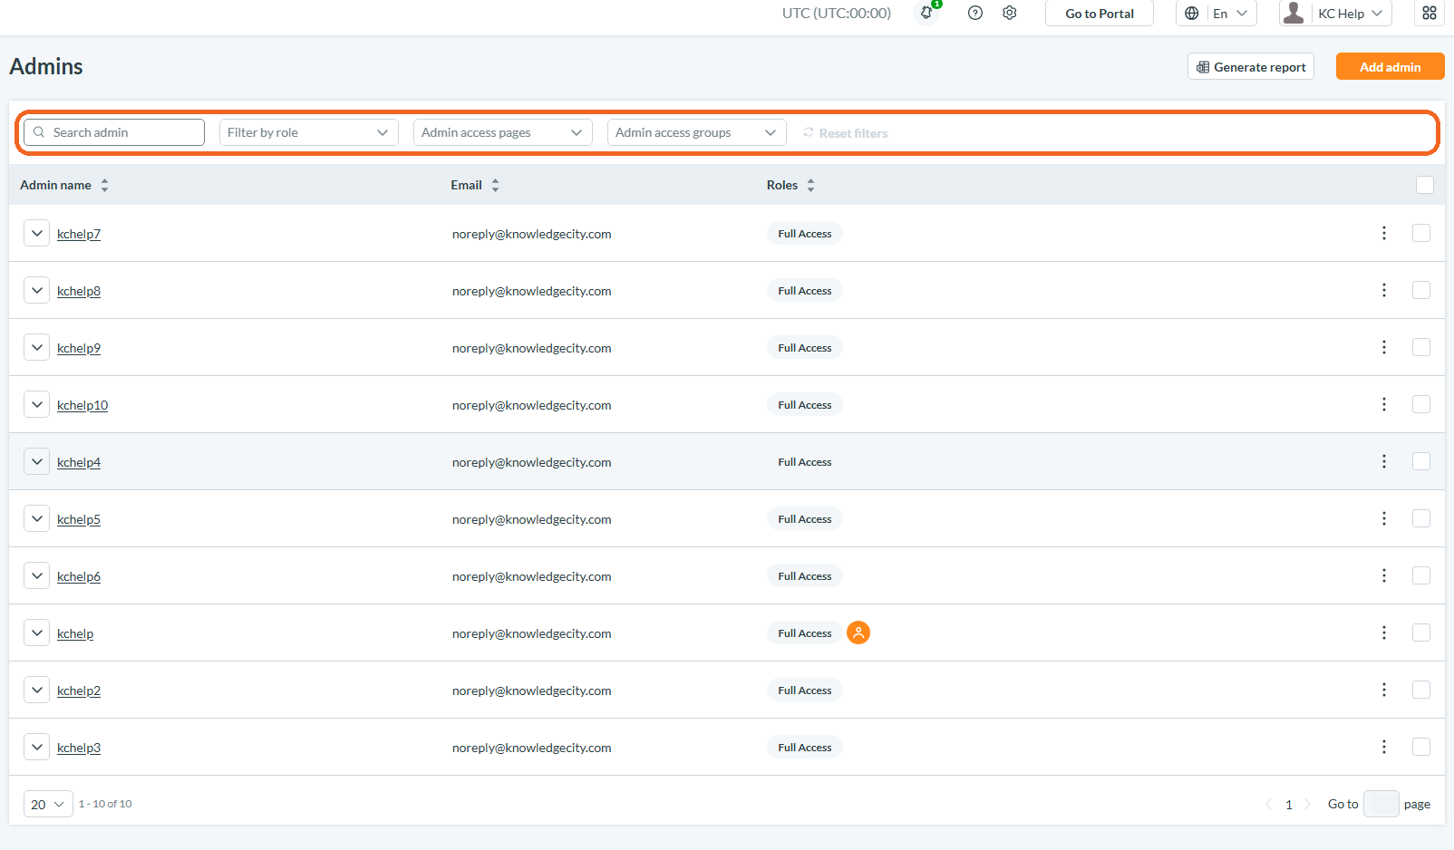Image resolution: width=1454 pixels, height=850 pixels.
Task: Open the Filter by role dropdown
Action: 309,132
